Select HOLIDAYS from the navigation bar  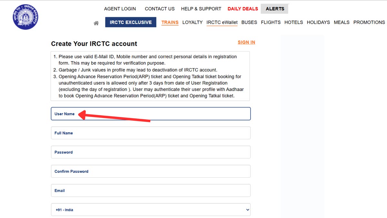coord(318,22)
